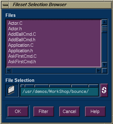Viewport: 113px width, 124px height.
Task: Click the horizontal scrollbar track under Files list
Action: coord(54,71)
